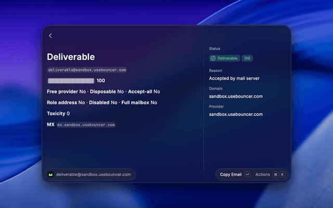Click the 'Provider' metadata label
The width and height of the screenshot is (333, 208).
tap(216, 107)
